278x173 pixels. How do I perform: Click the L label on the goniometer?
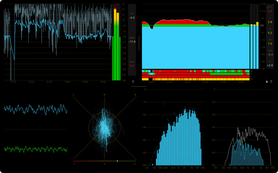pos(74,95)
